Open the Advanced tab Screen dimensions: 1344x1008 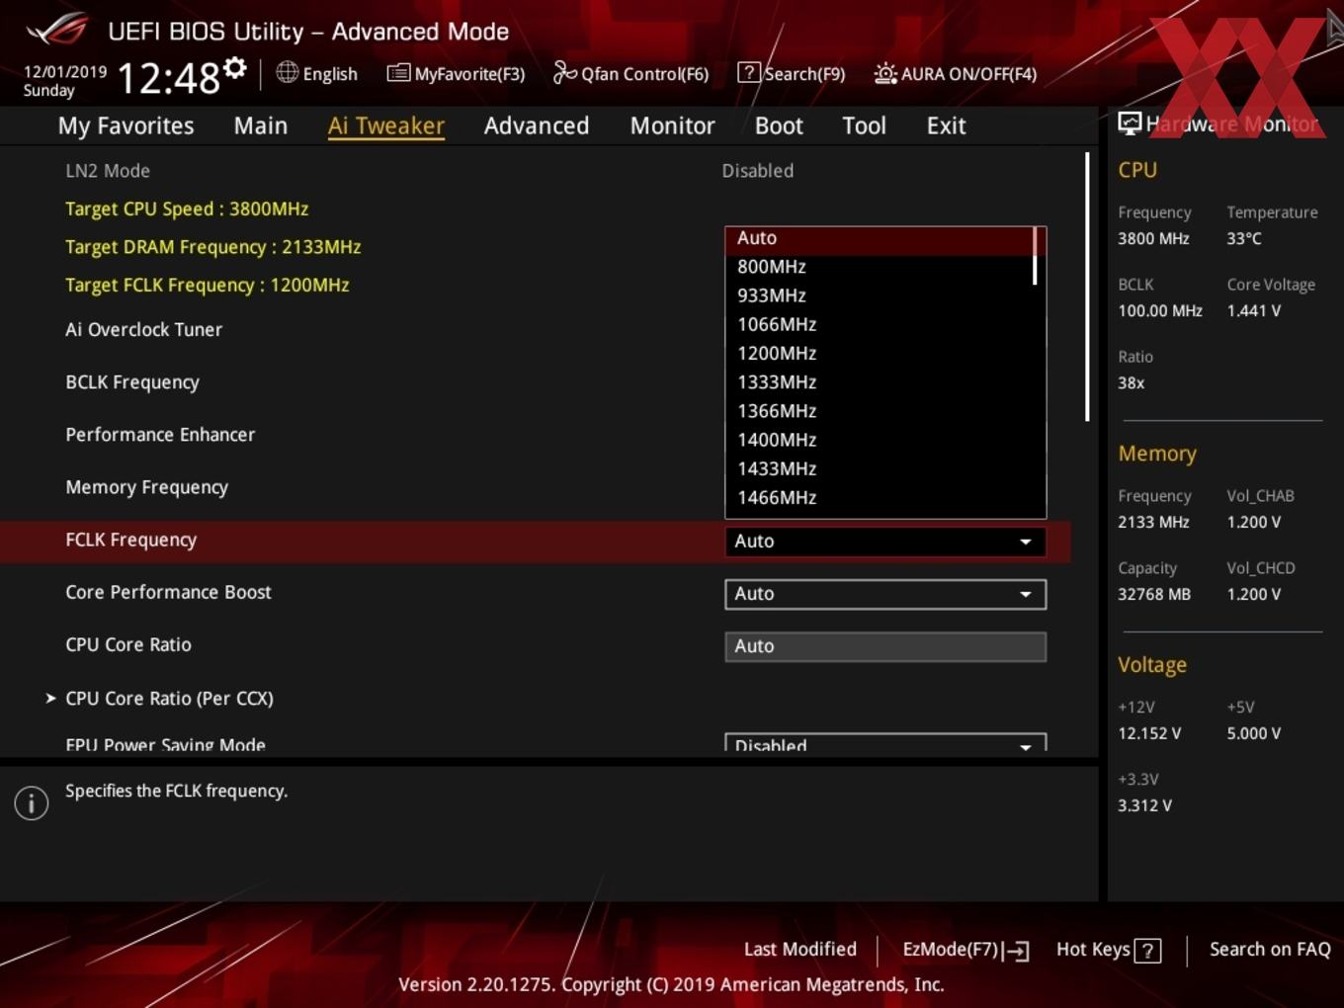point(537,126)
